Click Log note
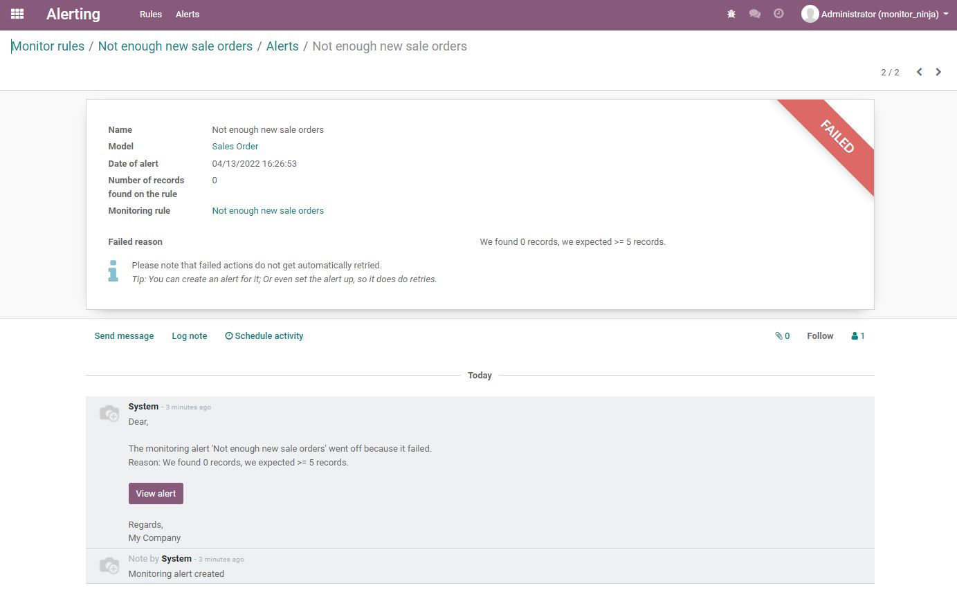The height and width of the screenshot is (590, 957). (190, 336)
